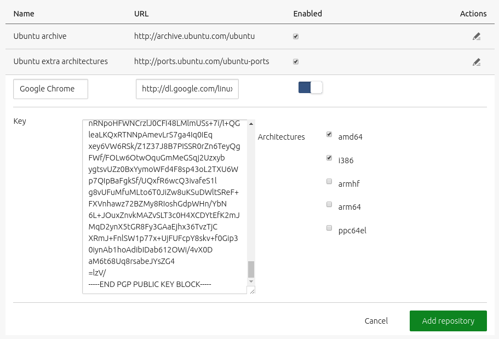Uncheck the i386 architecture checkbox
Image resolution: width=499 pixels, height=339 pixels.
(x=329, y=158)
